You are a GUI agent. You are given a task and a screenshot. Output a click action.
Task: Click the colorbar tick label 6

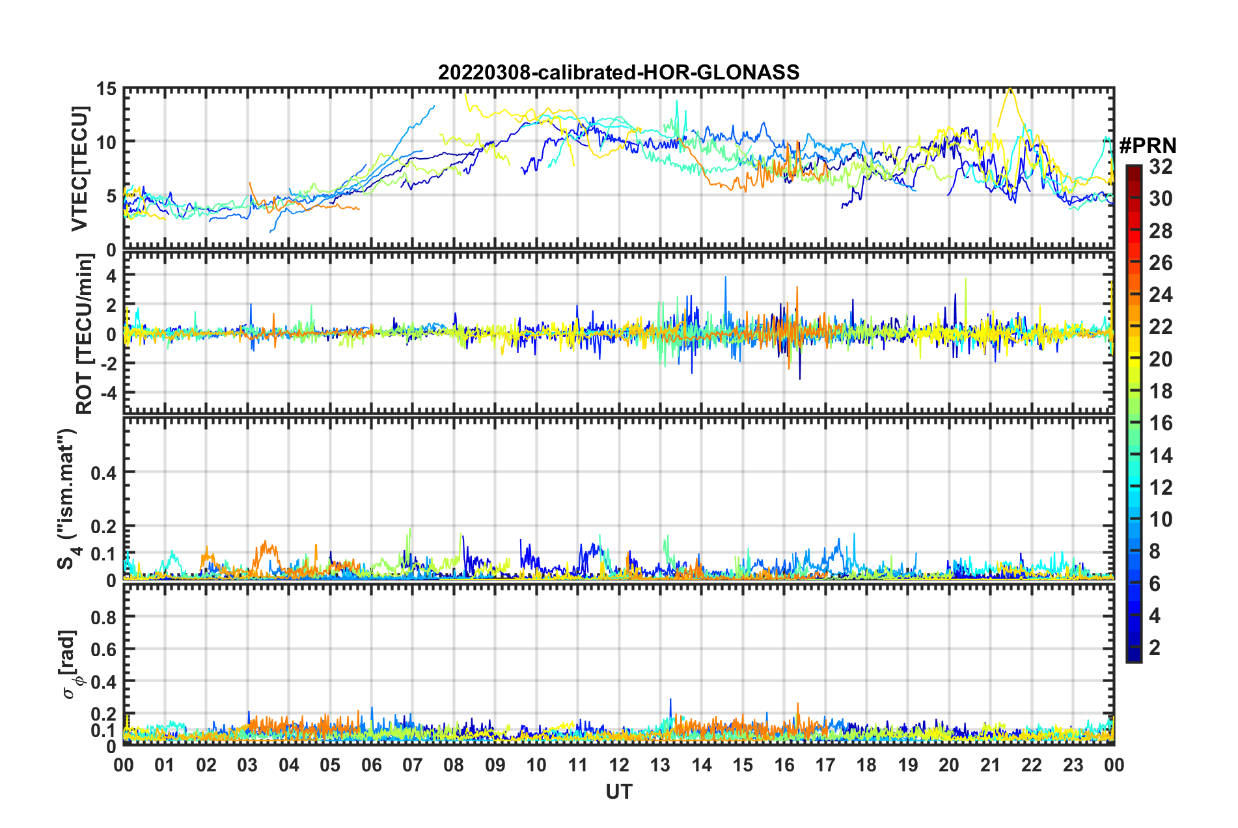[1155, 584]
